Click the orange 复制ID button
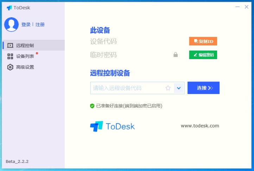Screen dimensions: 254x171 click(203, 41)
